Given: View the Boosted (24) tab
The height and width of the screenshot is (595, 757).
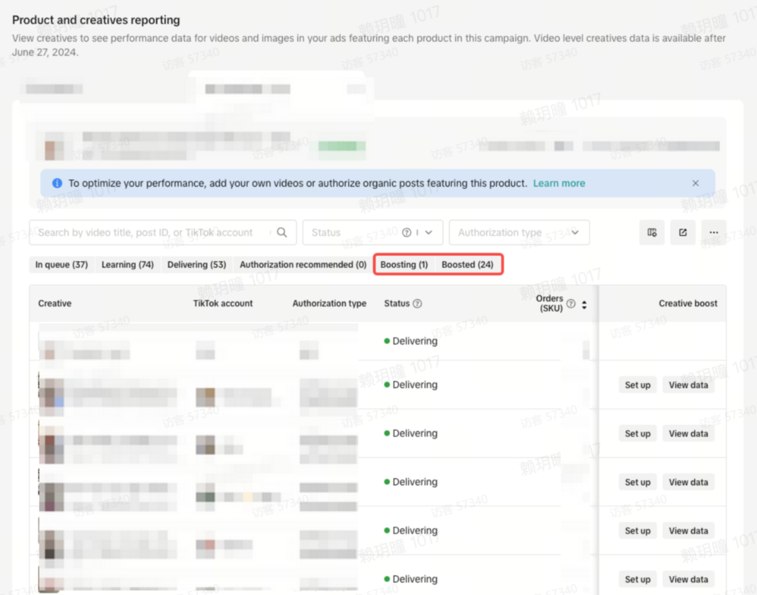Looking at the screenshot, I should (x=468, y=265).
